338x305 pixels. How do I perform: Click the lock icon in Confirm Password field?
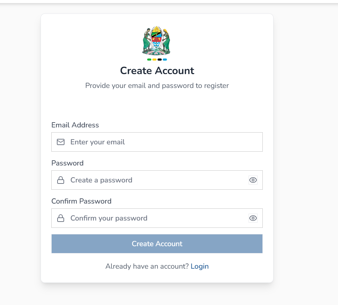point(61,218)
